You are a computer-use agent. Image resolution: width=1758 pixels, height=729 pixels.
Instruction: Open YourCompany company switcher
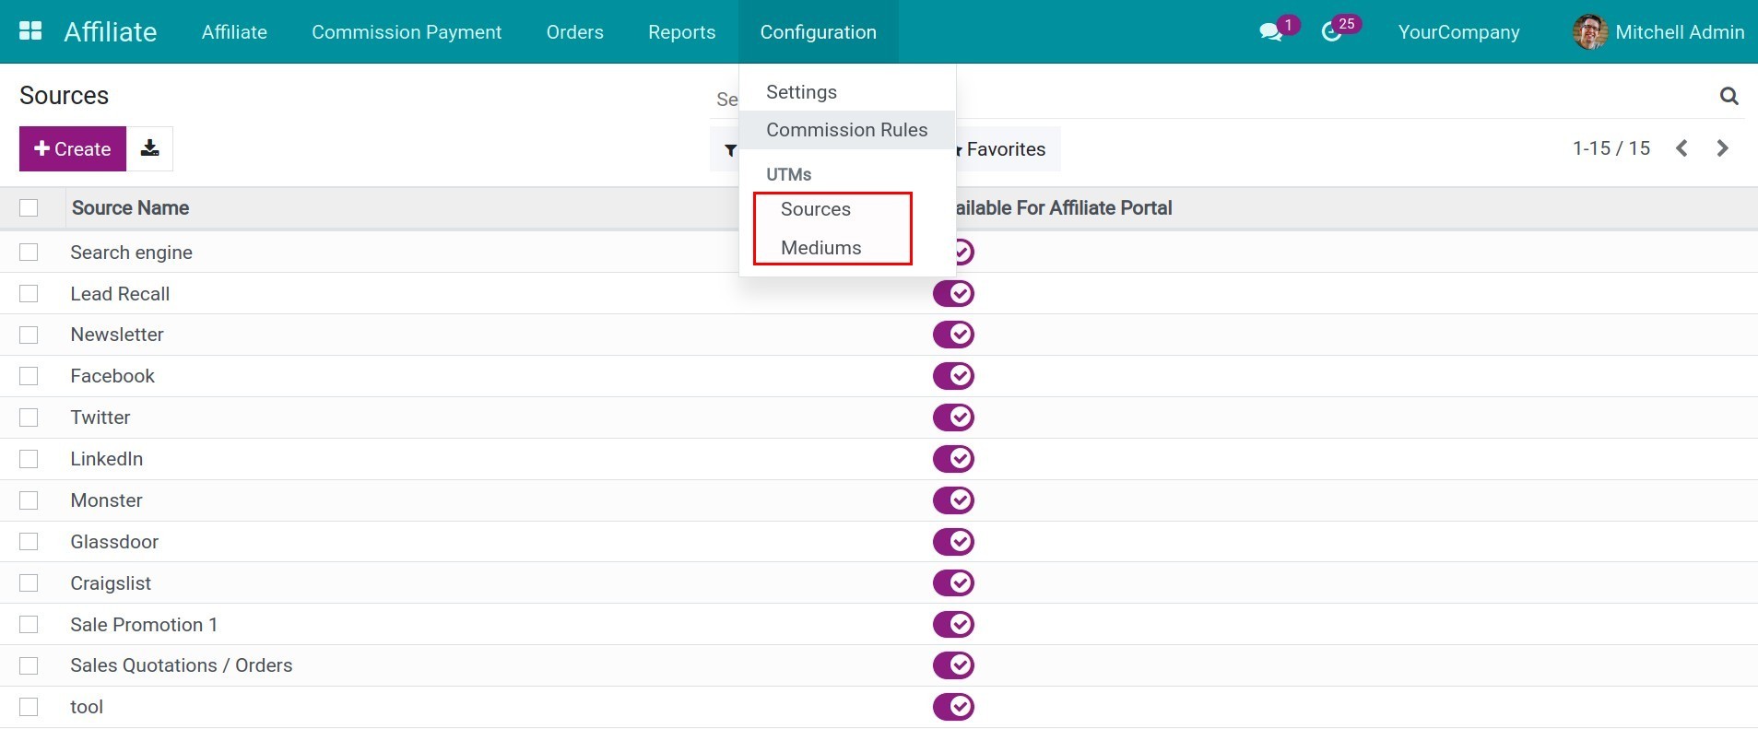(x=1458, y=32)
